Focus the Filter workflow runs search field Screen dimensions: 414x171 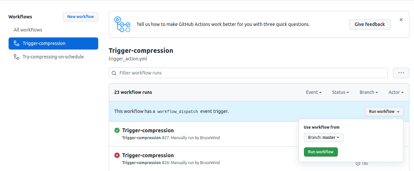251,73
